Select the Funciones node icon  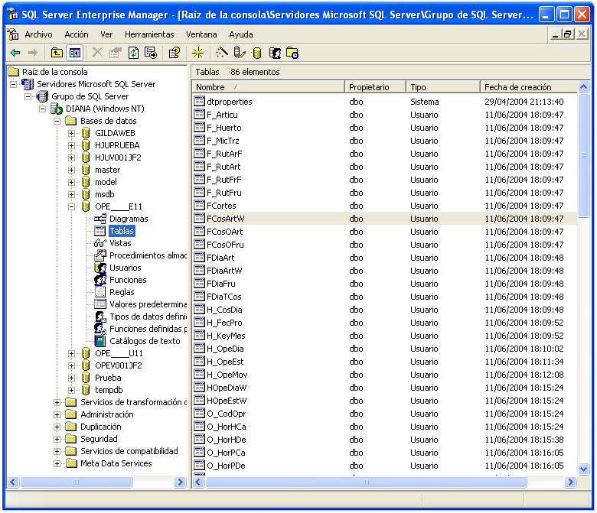100,280
